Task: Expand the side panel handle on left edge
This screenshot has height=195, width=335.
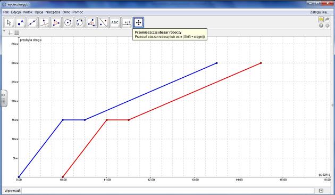Action: click(x=4, y=98)
